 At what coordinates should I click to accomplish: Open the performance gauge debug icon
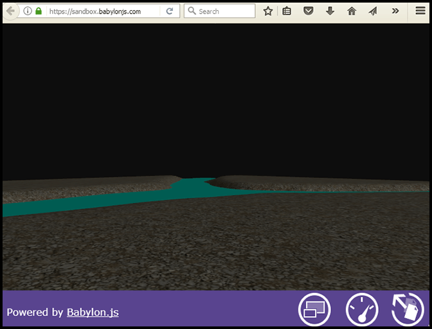pyautogui.click(x=362, y=310)
